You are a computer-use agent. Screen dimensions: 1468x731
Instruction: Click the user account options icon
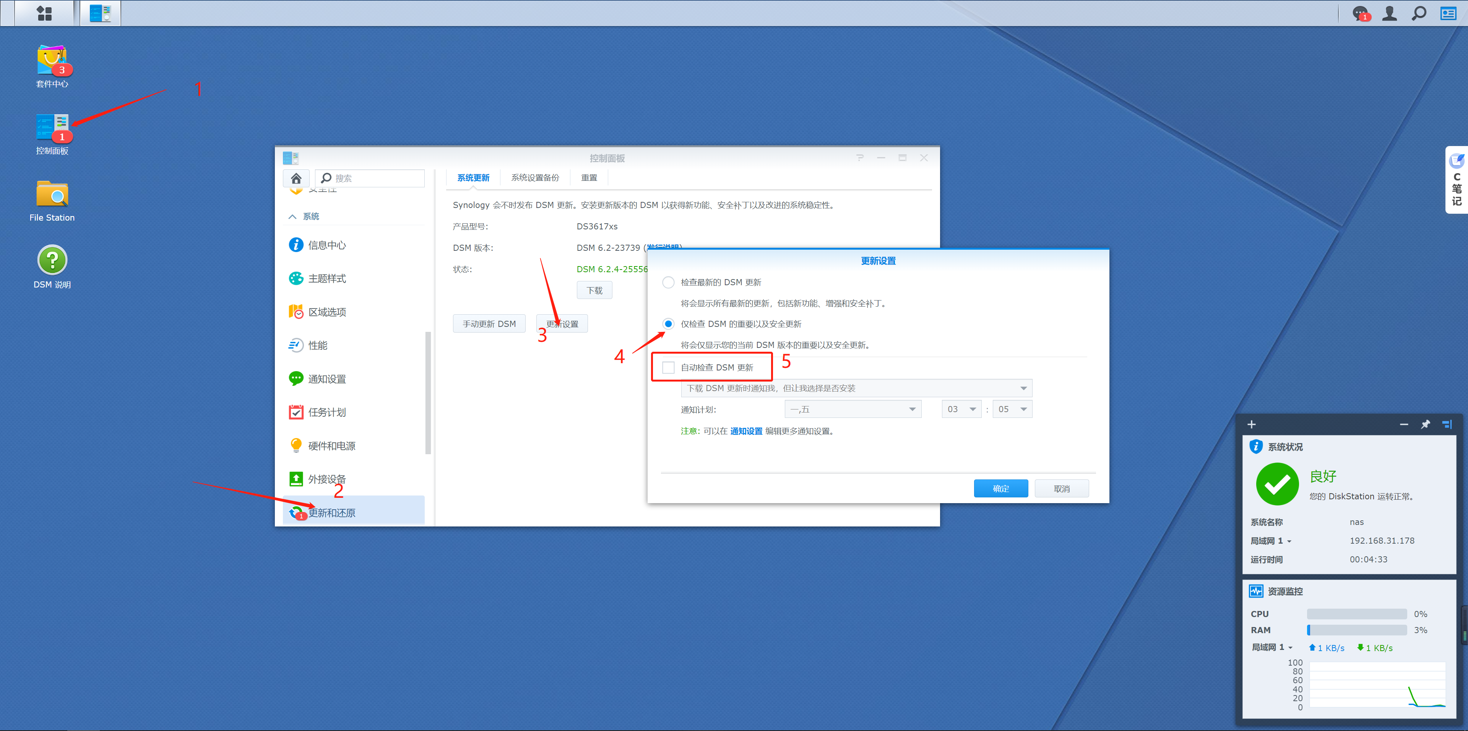[1389, 13]
